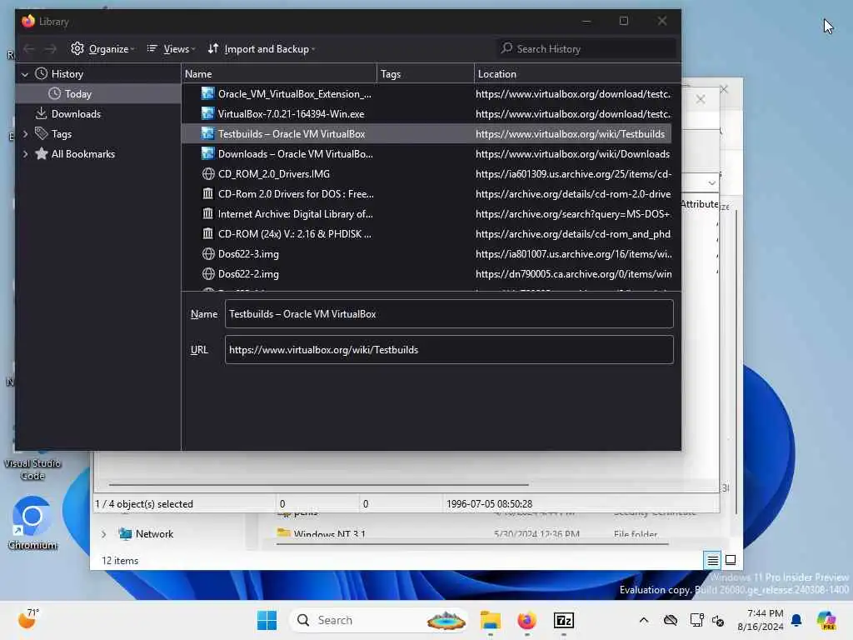Expand Network in File Explorer navigation
853x640 pixels.
click(x=103, y=534)
